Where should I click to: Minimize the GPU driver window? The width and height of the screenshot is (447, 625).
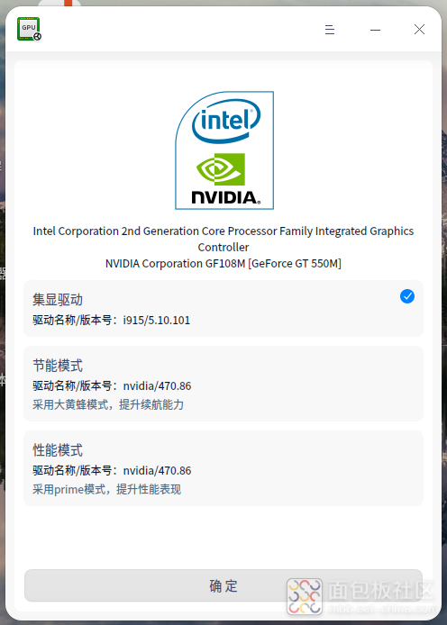(375, 30)
